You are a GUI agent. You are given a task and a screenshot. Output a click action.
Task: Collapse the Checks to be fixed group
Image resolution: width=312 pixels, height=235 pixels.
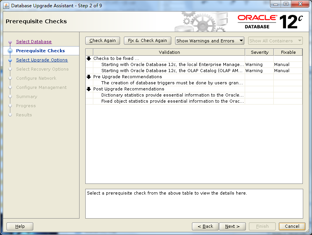pos(89,58)
